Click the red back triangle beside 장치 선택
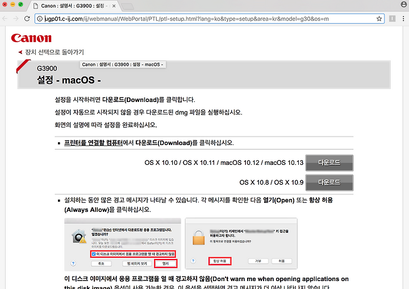409x289 pixels. (x=20, y=52)
